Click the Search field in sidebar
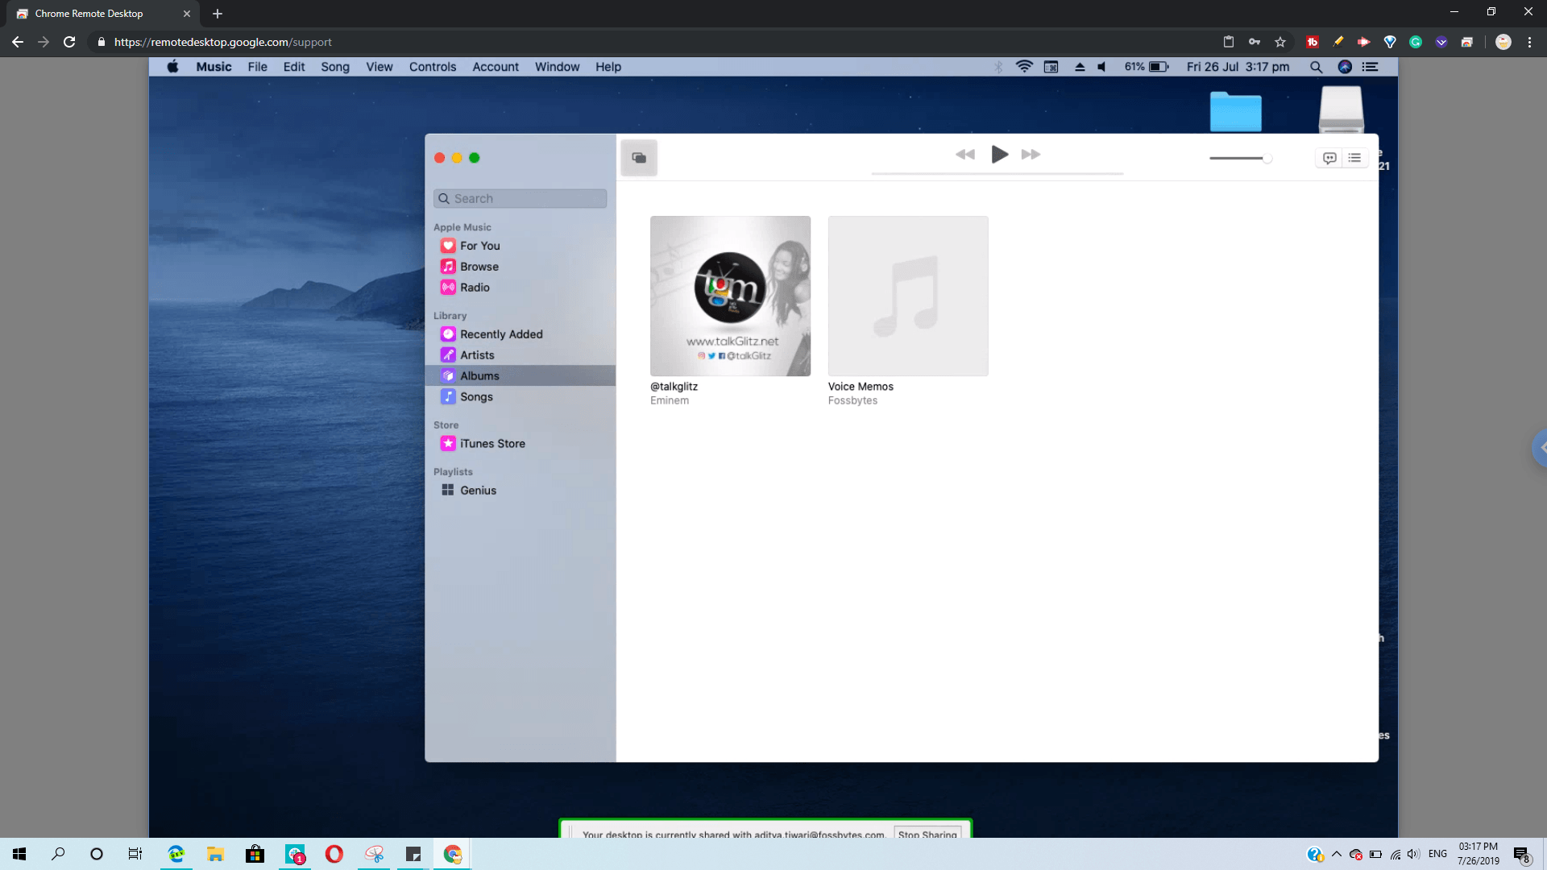The width and height of the screenshot is (1547, 870). tap(521, 199)
